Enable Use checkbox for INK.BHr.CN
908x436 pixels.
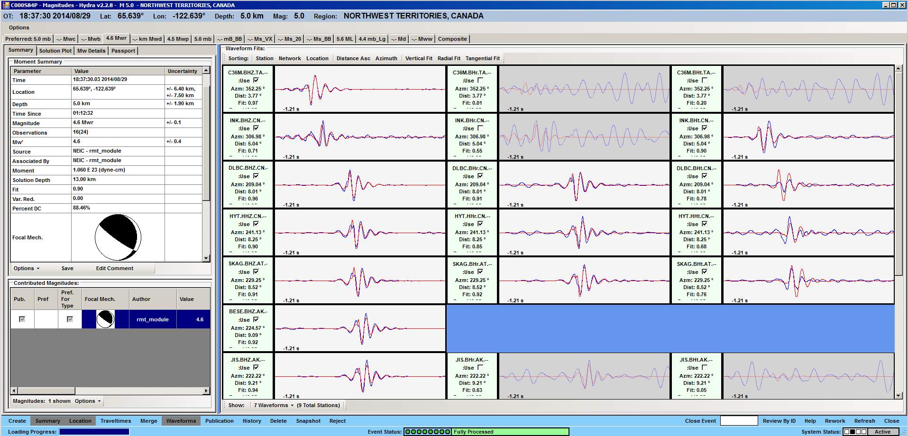(x=480, y=128)
